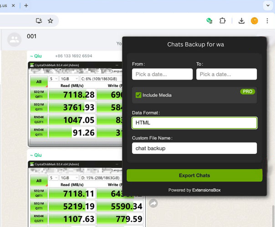The height and width of the screenshot is (227, 275).
Task: Expand the tab search chevron
Action: 268,5
